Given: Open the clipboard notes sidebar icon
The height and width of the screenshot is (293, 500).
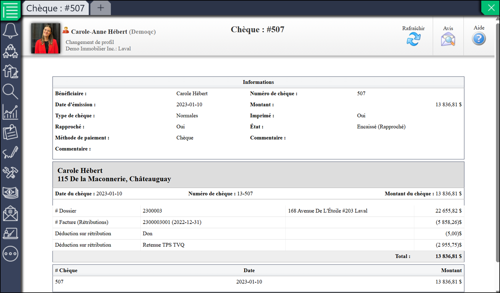Looking at the screenshot, I should (x=11, y=132).
